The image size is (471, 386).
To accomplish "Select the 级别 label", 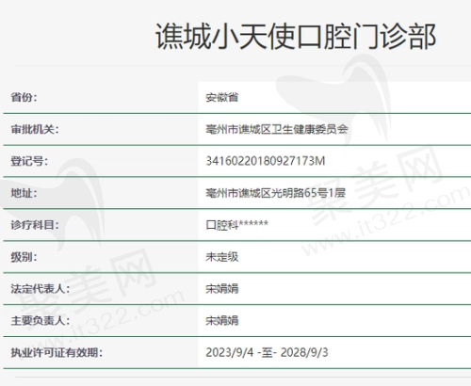I will [24, 257].
